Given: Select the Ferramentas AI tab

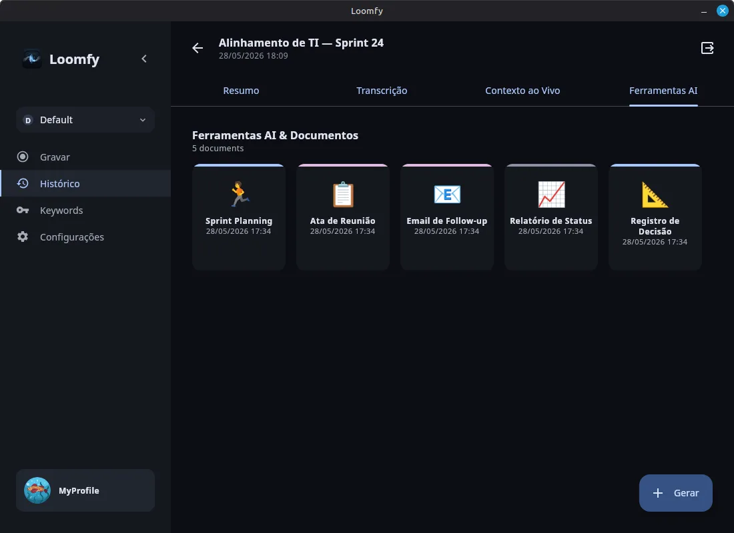Looking at the screenshot, I should pos(663,91).
